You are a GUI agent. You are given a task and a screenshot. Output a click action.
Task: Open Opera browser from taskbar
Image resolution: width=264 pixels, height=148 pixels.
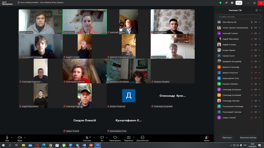tap(37, 145)
